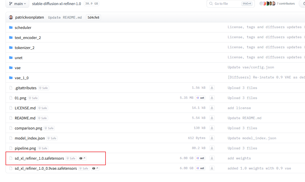Open the 'Update model_index.json' commit message
This screenshot has height=182, width=305.
tap(252, 138)
